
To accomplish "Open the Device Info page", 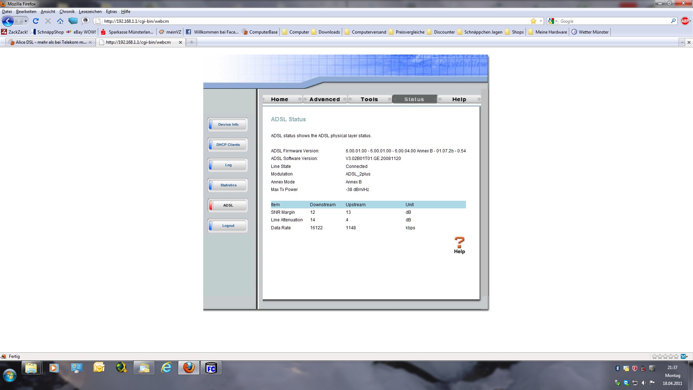I will tap(228, 125).
